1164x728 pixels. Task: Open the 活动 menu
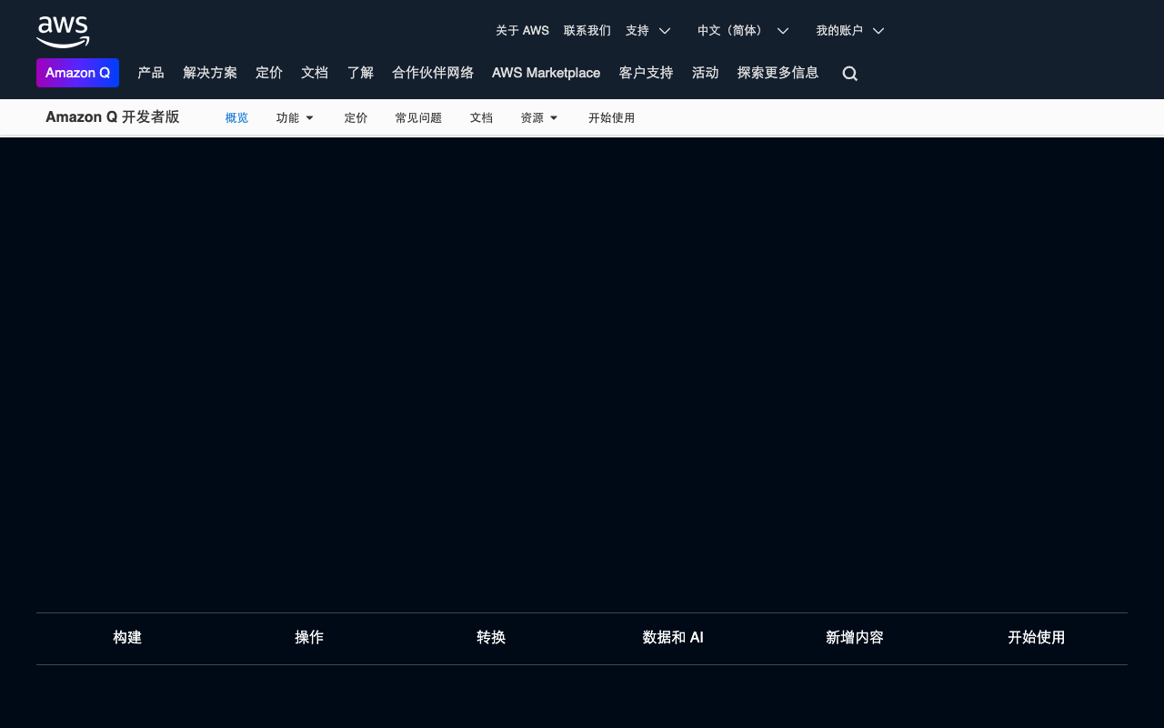[x=705, y=73]
